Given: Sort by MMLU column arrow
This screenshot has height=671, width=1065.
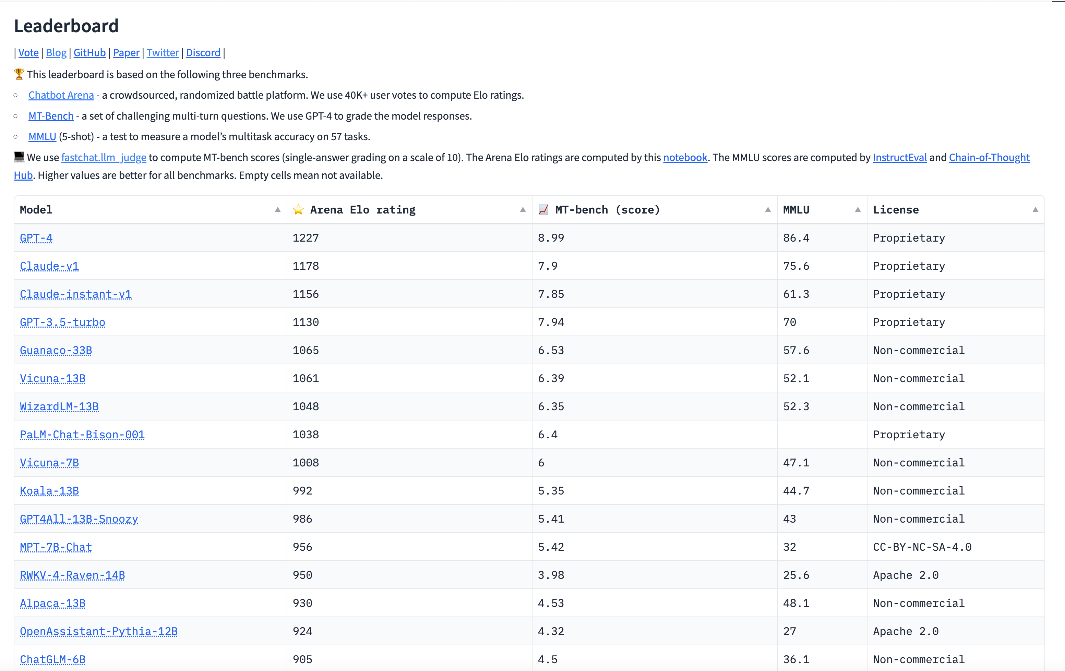Looking at the screenshot, I should coord(858,209).
